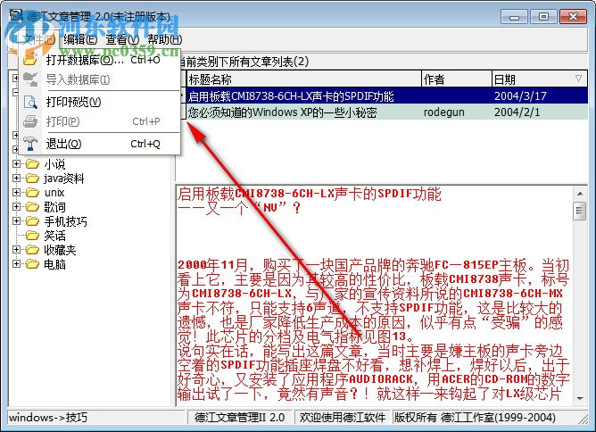
Task: Expand the unix tree node
Action: coord(16,193)
